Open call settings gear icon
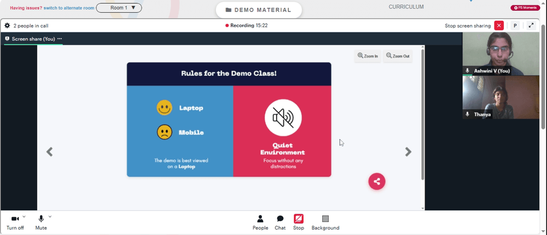Image resolution: width=547 pixels, height=235 pixels. point(7,26)
